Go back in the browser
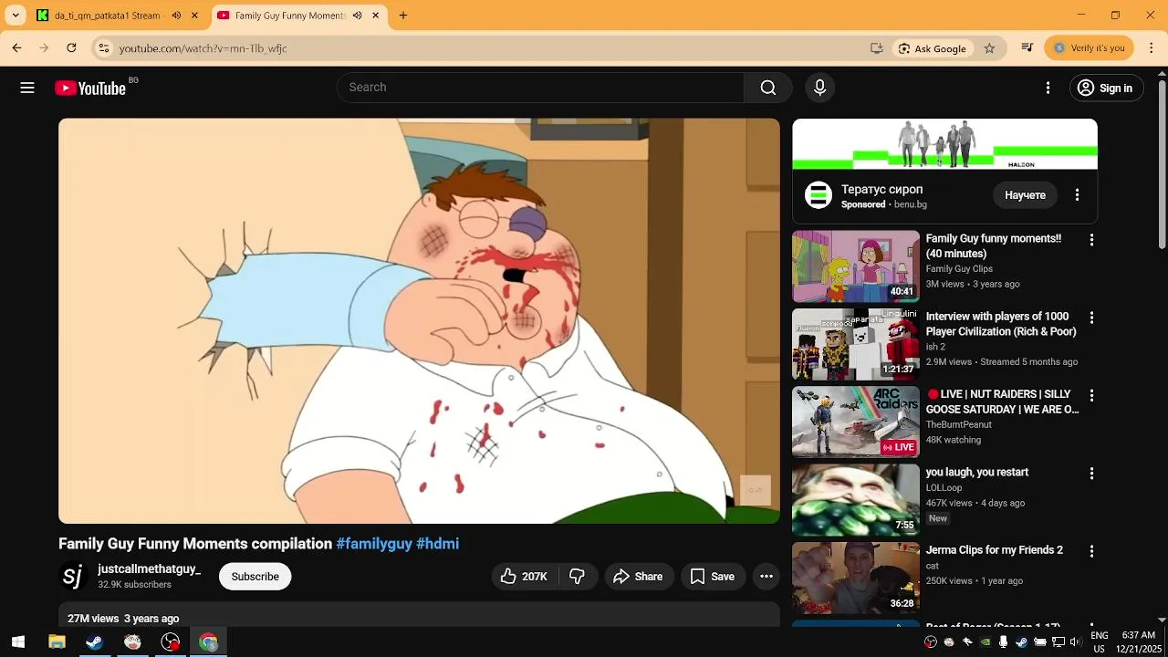 [16, 48]
